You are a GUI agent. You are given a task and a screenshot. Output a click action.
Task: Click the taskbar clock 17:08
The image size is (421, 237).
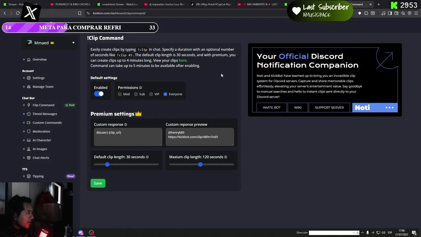(402, 231)
